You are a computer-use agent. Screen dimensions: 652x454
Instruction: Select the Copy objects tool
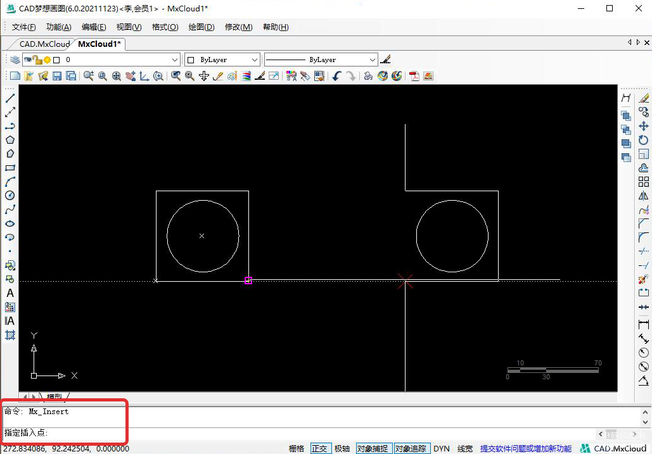(644, 112)
